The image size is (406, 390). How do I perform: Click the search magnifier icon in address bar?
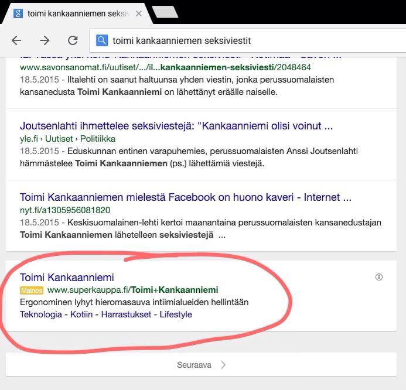(102, 40)
